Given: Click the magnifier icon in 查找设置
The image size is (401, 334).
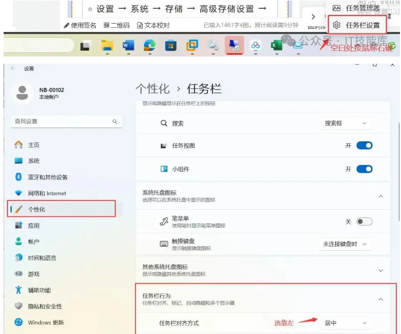Looking at the screenshot, I should 114,121.
